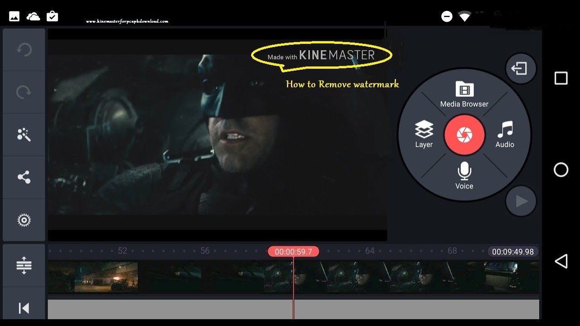Viewport: 580px width, 326px height.
Task: Tap the Wi-Fi status icon
Action: click(x=465, y=17)
